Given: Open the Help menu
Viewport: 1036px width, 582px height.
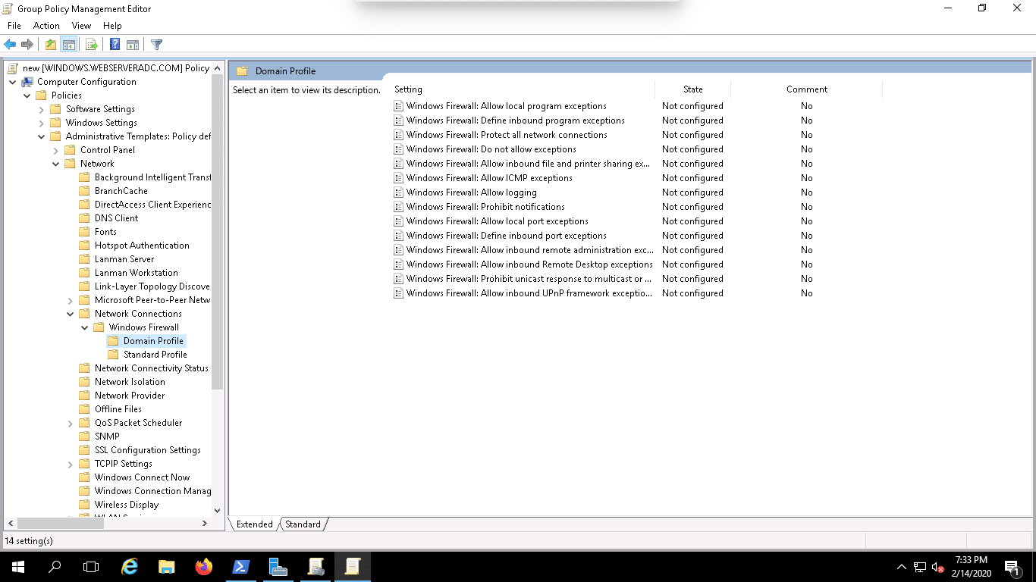Looking at the screenshot, I should point(112,26).
